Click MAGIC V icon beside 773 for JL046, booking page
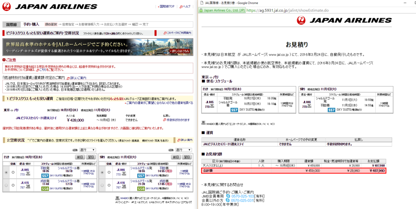Image resolution: width=416 pixels, height=209 pixels. click(x=124, y=174)
